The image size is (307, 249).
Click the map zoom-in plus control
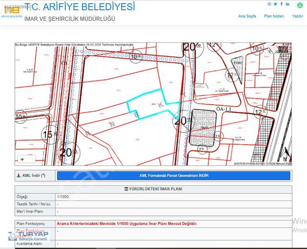(x=22, y=159)
